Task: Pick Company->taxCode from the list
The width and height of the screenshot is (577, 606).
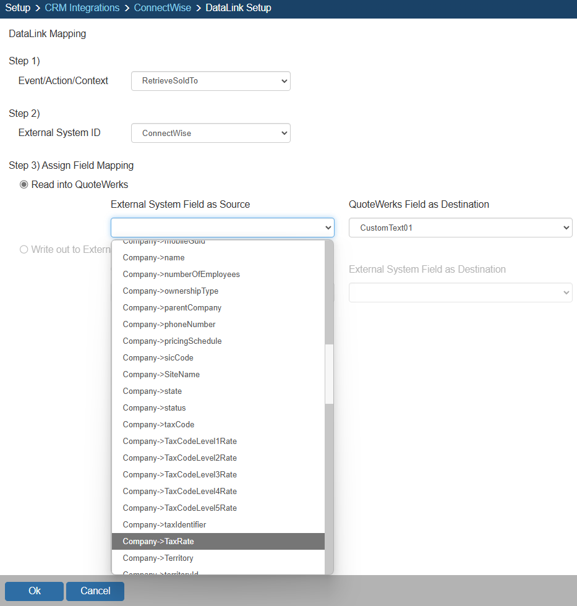Action: coord(158,424)
